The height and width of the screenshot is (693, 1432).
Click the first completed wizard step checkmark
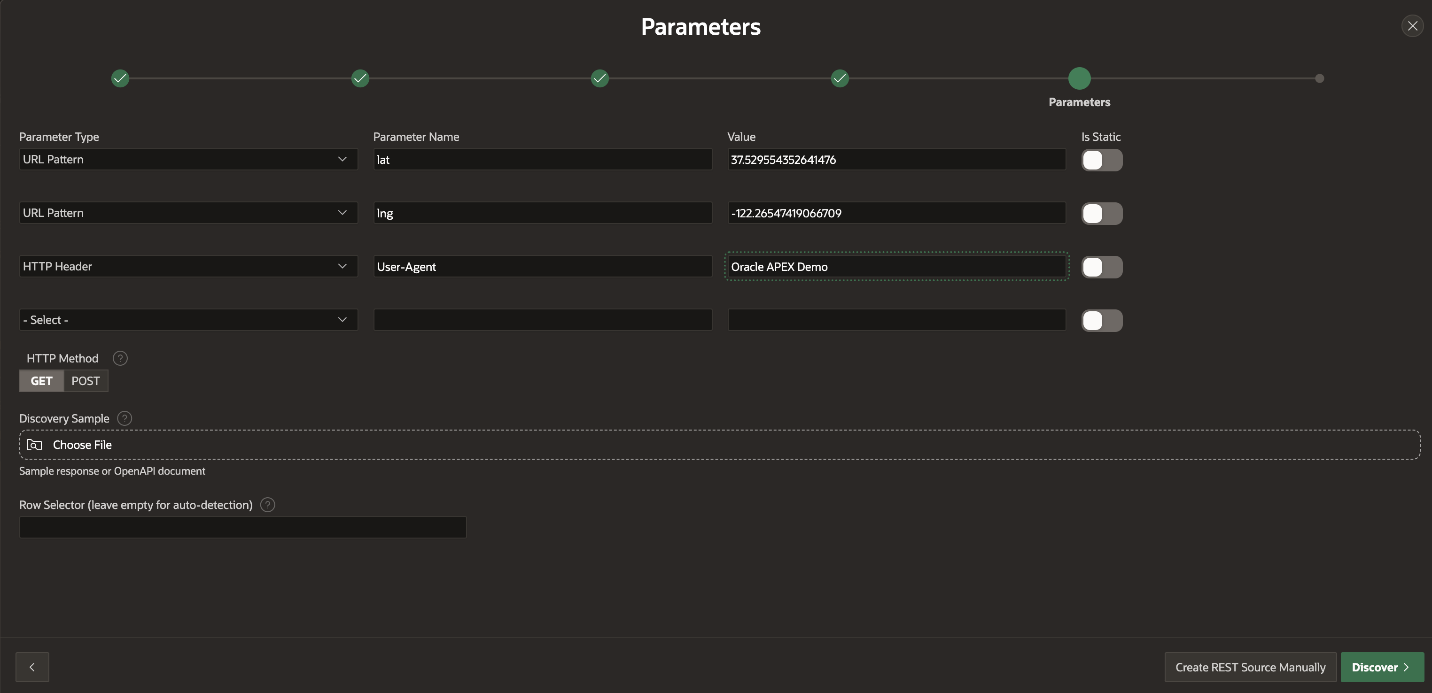(120, 78)
